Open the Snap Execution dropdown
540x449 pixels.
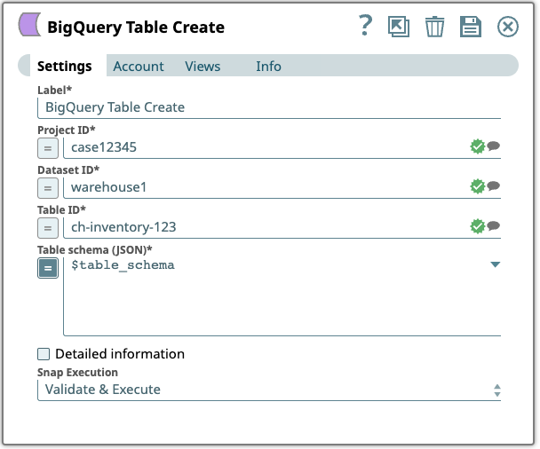[x=269, y=390]
